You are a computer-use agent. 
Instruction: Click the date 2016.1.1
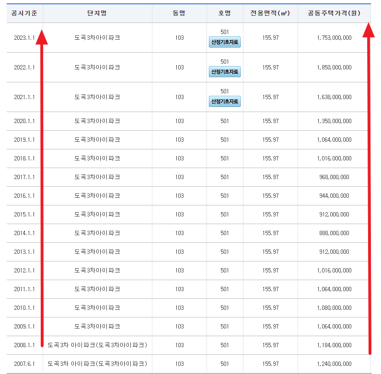(x=24, y=196)
